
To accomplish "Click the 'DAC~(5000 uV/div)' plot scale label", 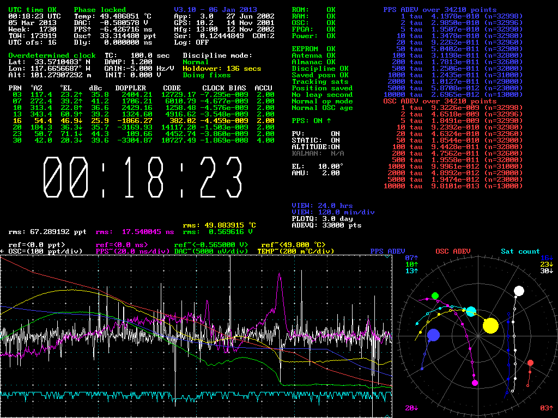I will click(211, 251).
